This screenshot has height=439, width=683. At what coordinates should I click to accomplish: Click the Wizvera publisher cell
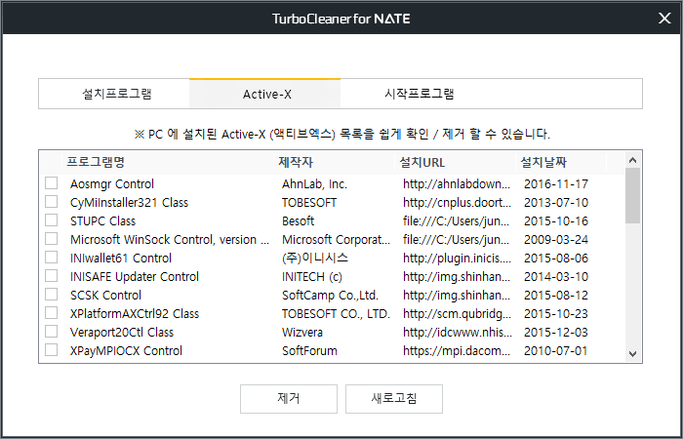[302, 333]
